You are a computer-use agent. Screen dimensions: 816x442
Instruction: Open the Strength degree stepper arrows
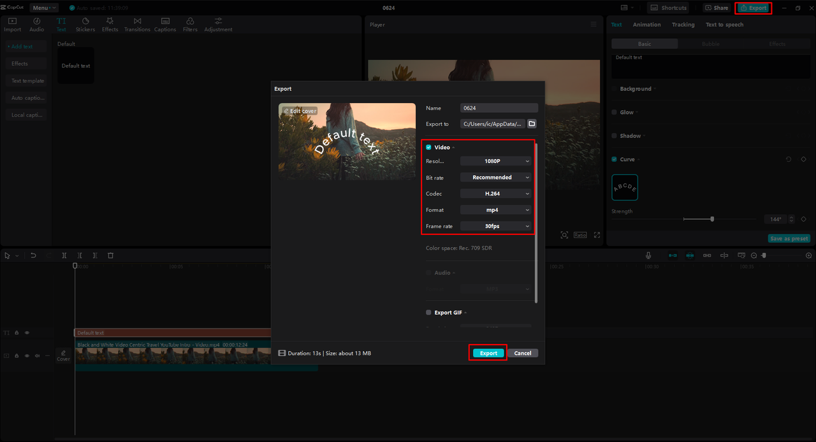coord(791,219)
